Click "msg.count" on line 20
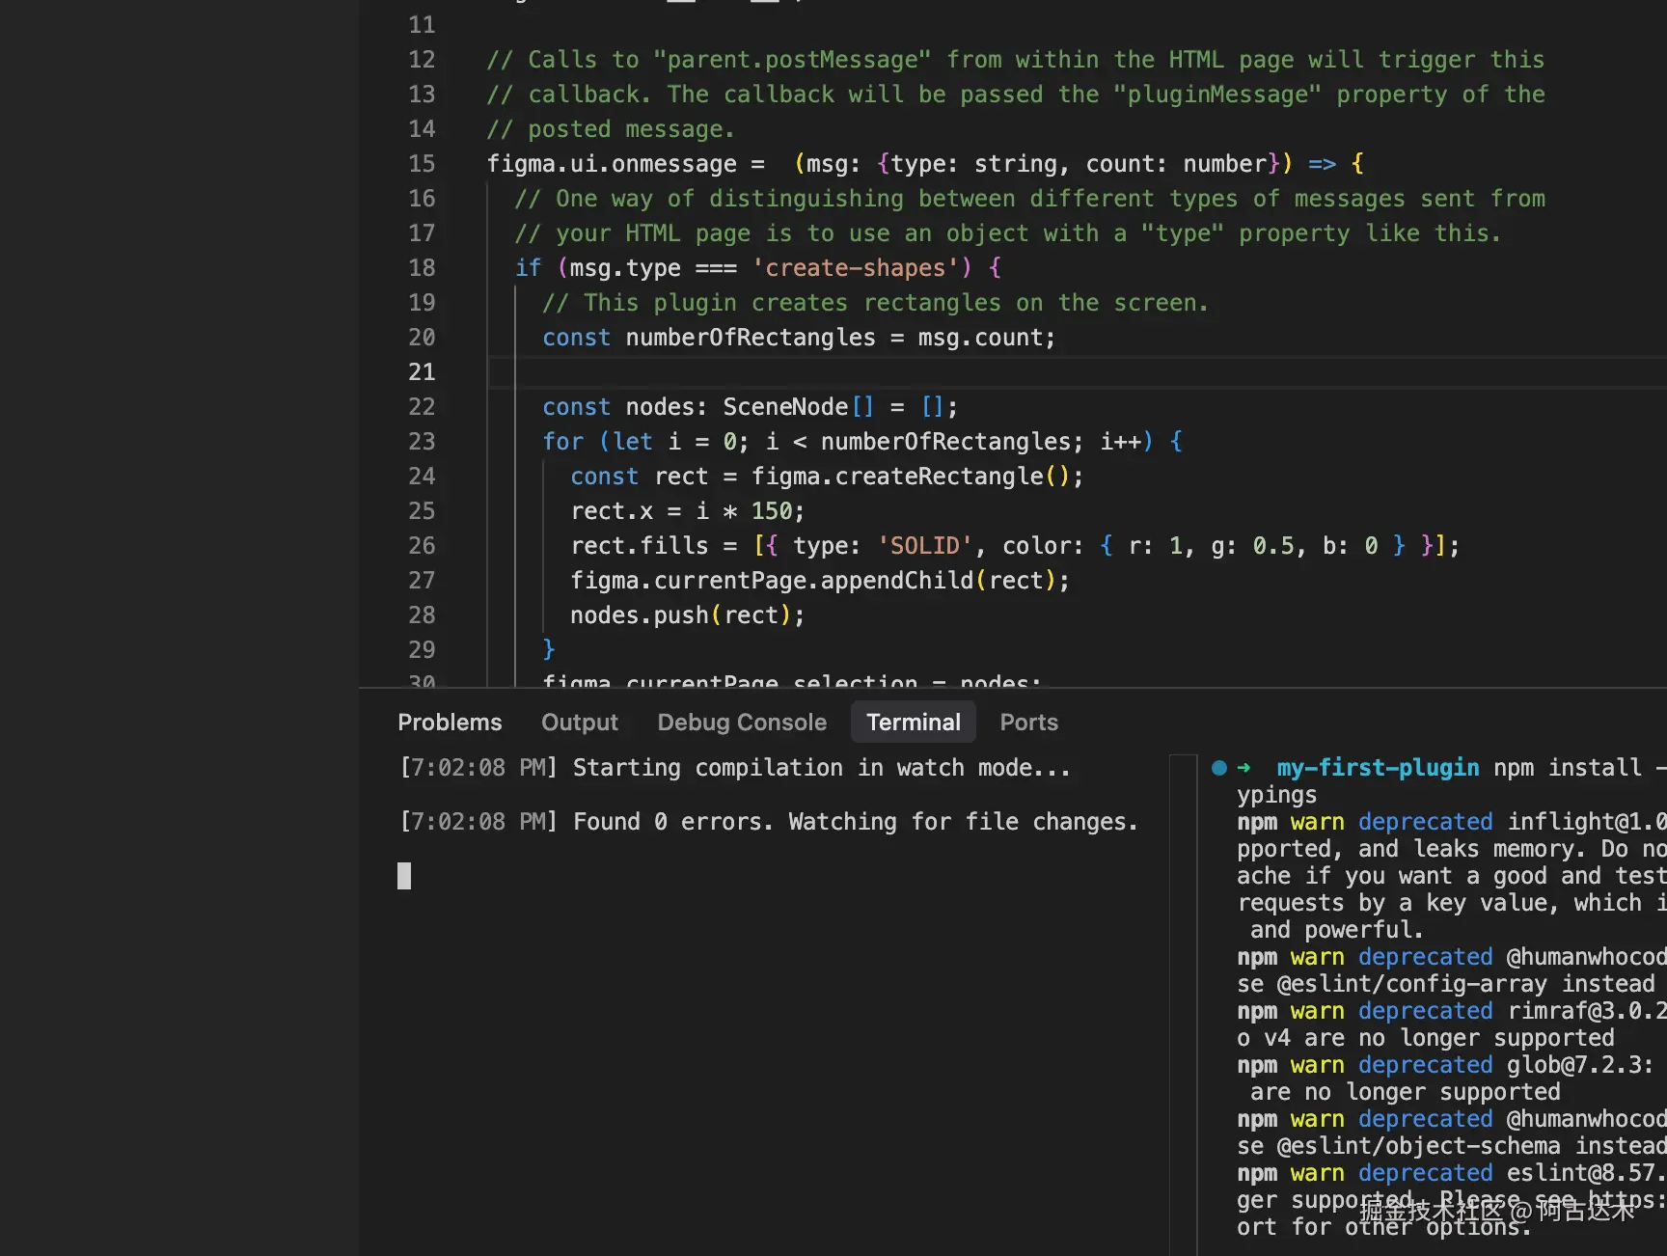Screen dimensions: 1667x1256 click(980, 338)
